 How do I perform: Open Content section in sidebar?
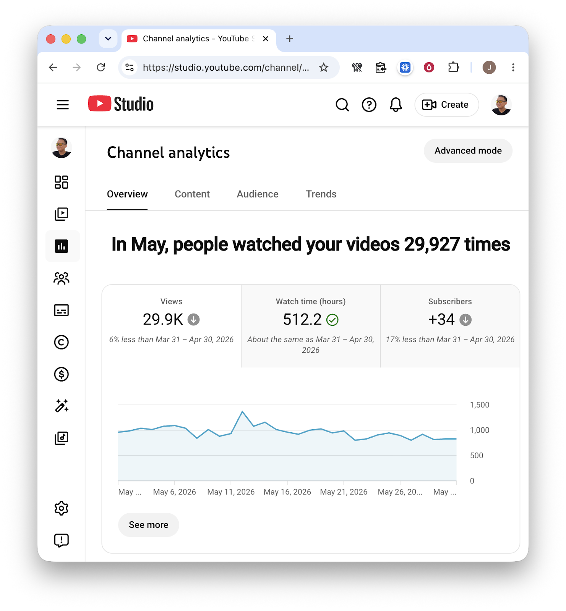pos(62,214)
